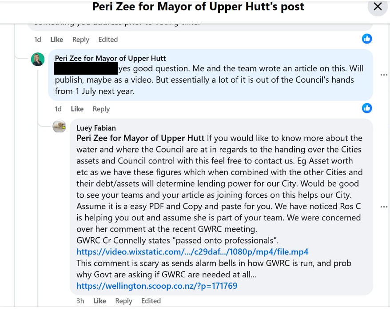
Task: Like Luey Fabian's comment
Action: [x=99, y=301]
